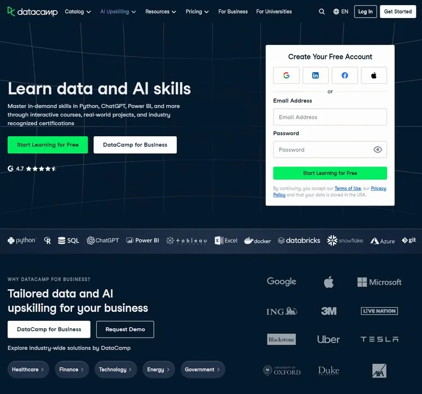Click the Duke University logo
This screenshot has width=422, height=394.
pyautogui.click(x=329, y=370)
